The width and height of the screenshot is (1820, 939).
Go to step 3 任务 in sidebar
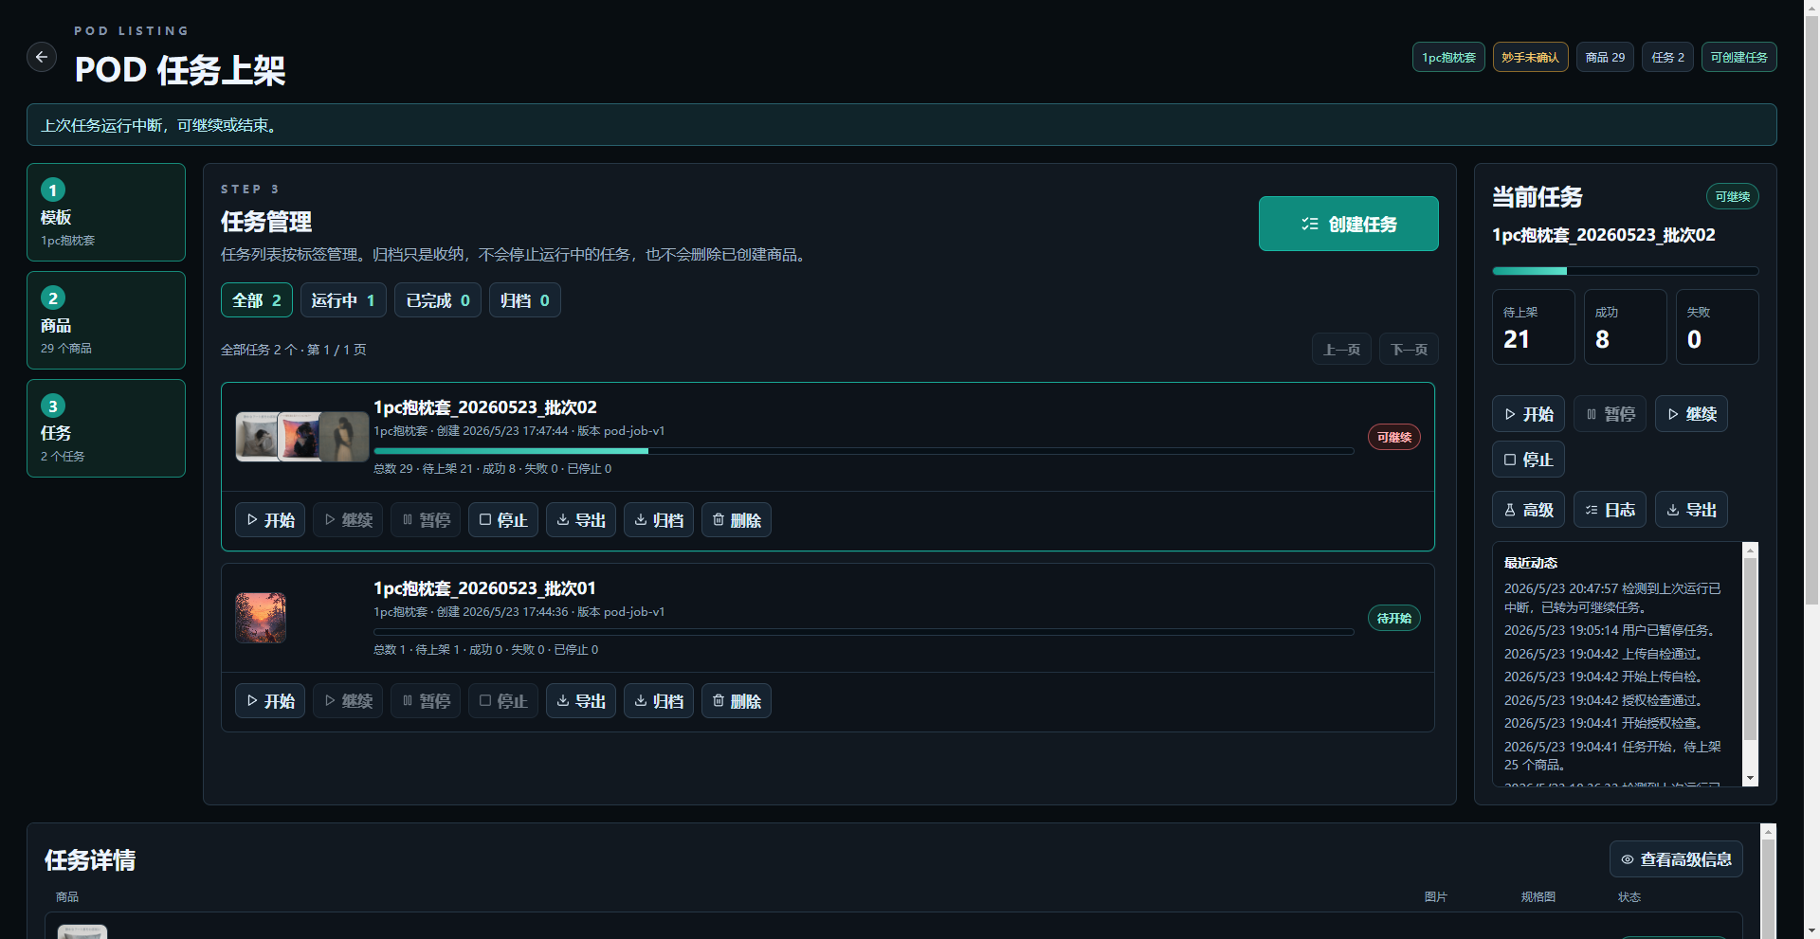[106, 428]
